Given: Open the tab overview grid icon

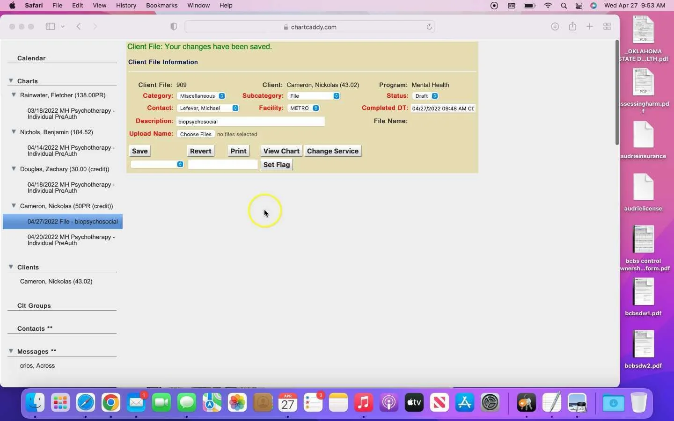Looking at the screenshot, I should [x=607, y=27].
